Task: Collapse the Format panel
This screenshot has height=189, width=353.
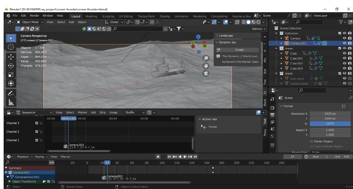Action: click(281, 106)
